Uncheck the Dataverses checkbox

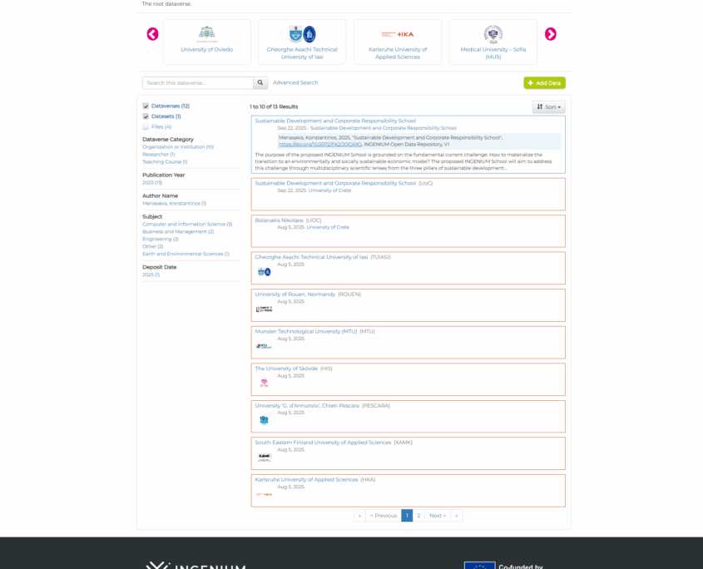tap(146, 106)
